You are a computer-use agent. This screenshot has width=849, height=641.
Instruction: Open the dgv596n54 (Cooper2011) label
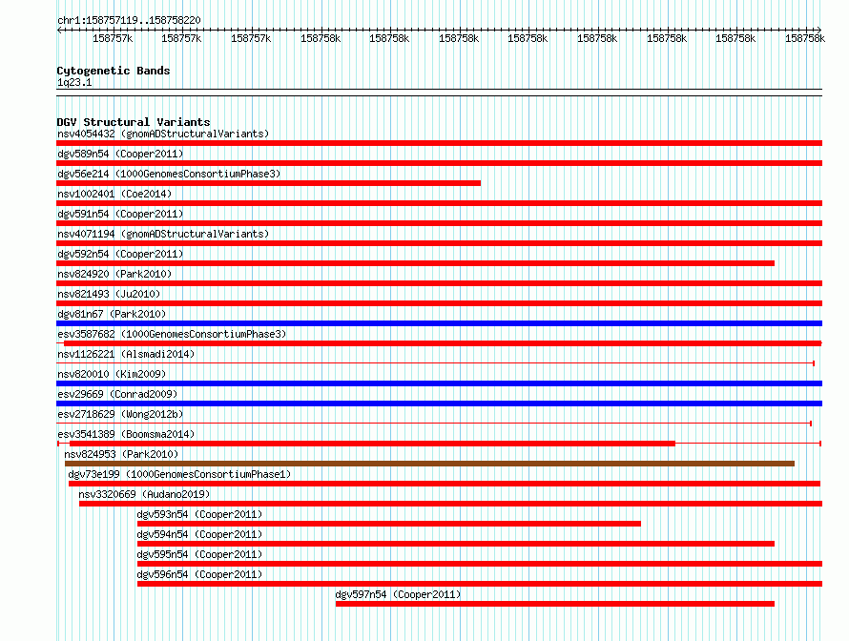[x=199, y=574]
